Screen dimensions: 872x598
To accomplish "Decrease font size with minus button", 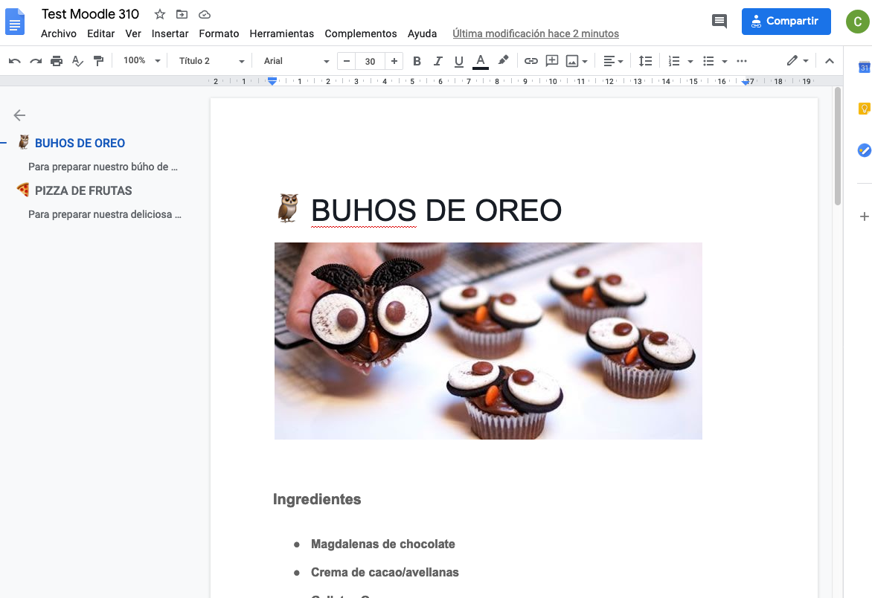I will [x=347, y=61].
